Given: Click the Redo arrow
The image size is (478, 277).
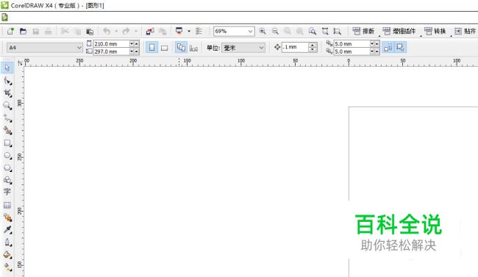Looking at the screenshot, I should point(126,31).
